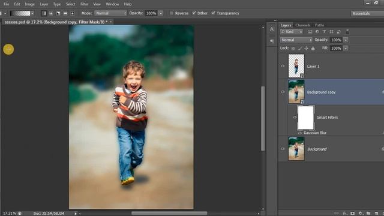Open status bar info arrow menu
This screenshot has height=216, width=384.
pyautogui.click(x=76, y=214)
